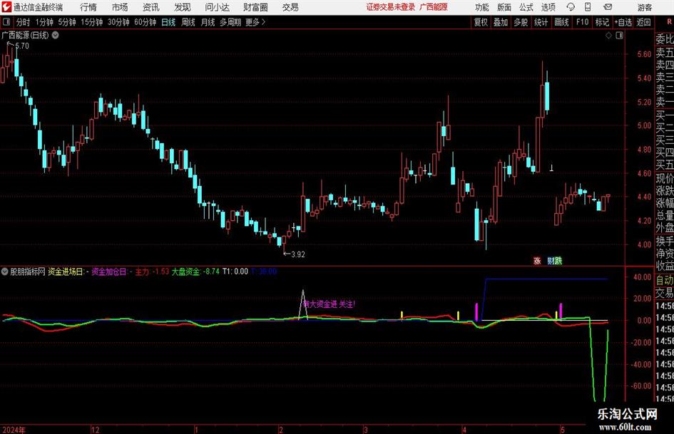Switch to the 5分钟 period tab
Screen dimensions: 674x434
66,22
